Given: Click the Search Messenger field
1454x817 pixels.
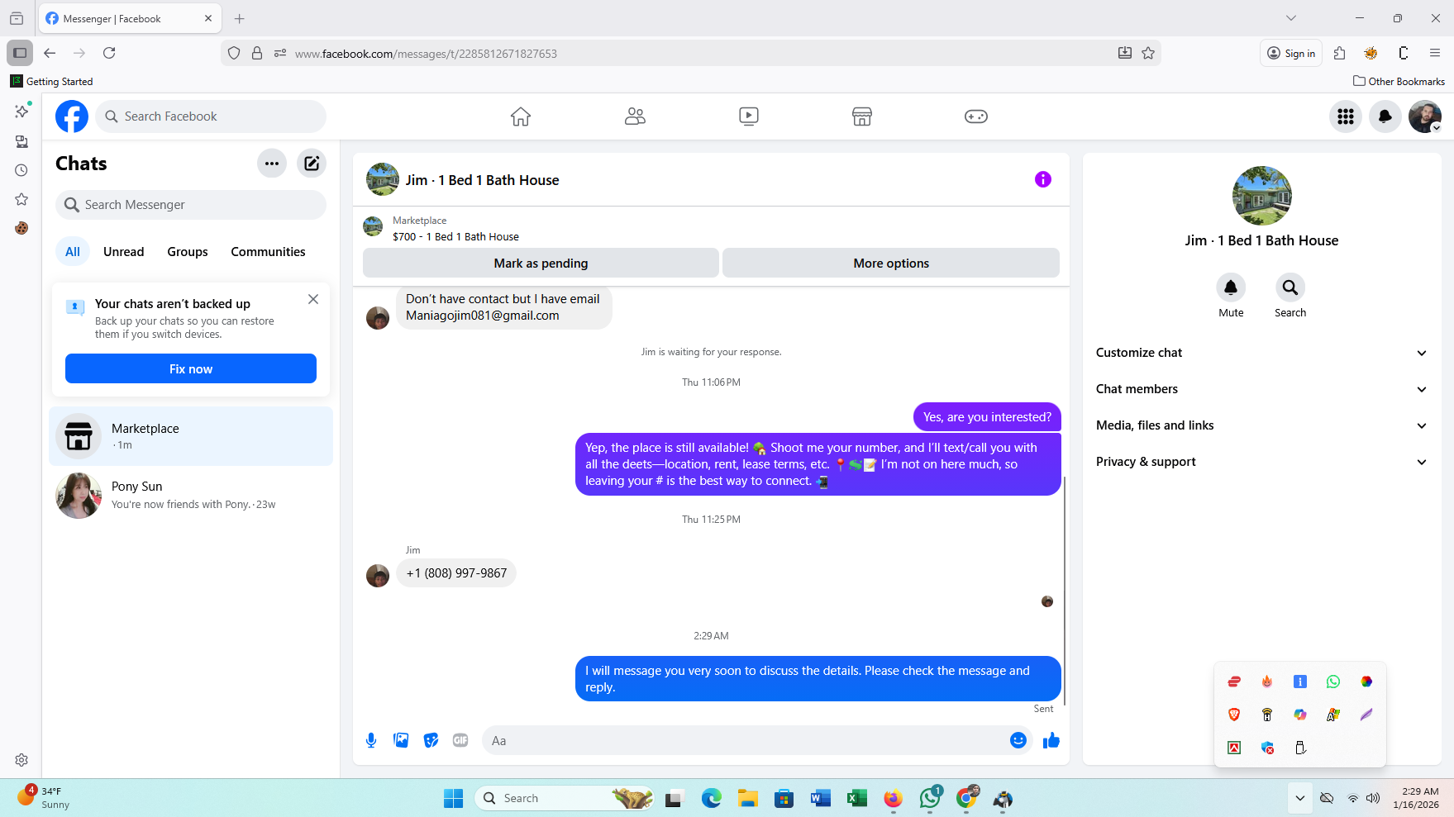Looking at the screenshot, I should [191, 205].
